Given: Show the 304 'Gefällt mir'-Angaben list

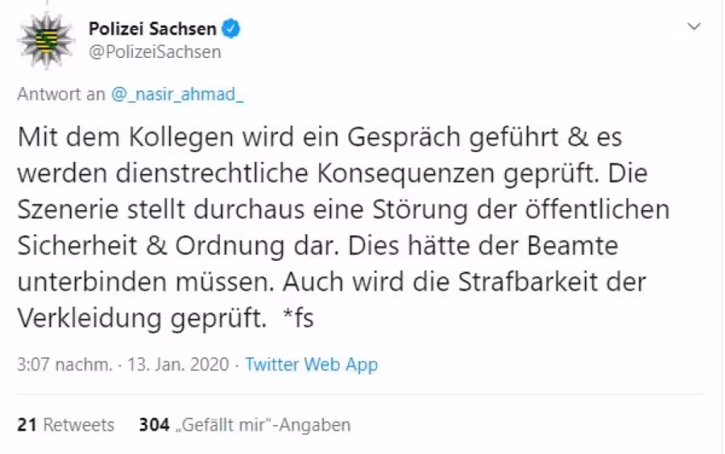Looking at the screenshot, I should pos(245,424).
